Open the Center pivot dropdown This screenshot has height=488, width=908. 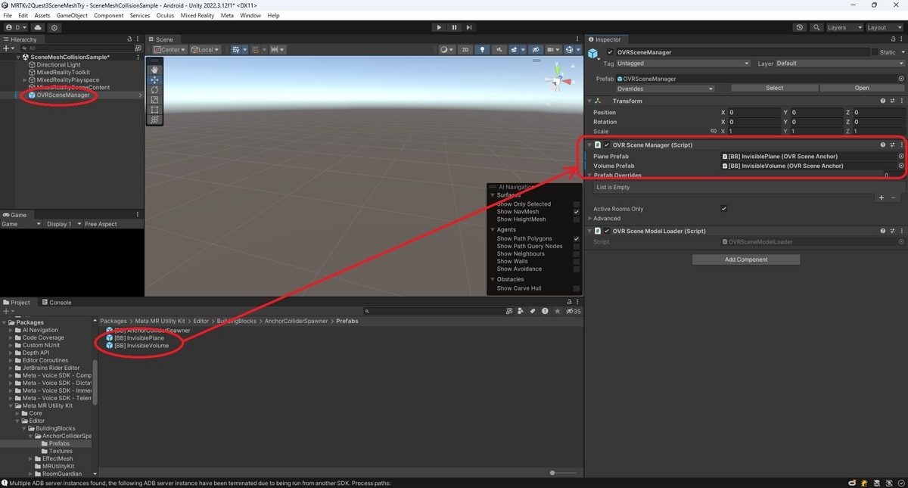169,50
